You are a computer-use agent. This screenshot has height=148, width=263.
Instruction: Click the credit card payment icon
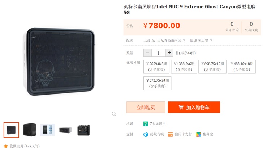click(x=170, y=134)
